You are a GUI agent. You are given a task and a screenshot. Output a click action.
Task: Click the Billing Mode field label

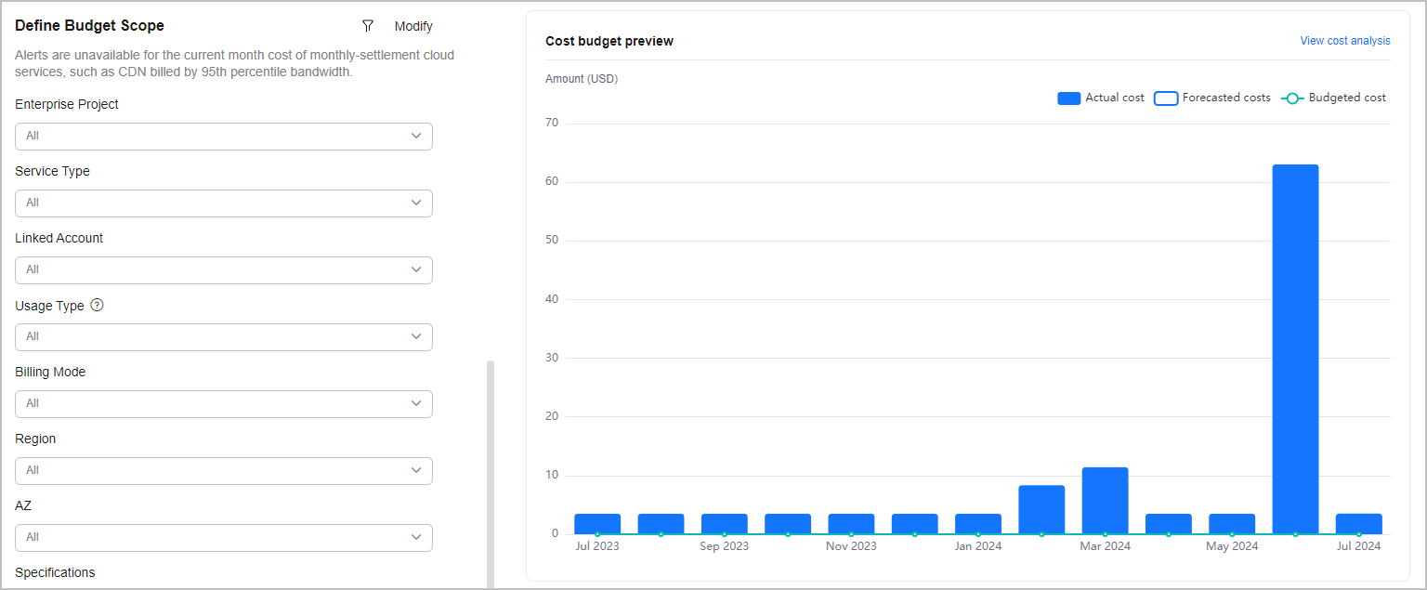pyautogui.click(x=50, y=372)
